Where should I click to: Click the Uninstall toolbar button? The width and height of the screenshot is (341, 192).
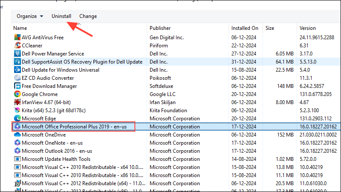tap(61, 16)
